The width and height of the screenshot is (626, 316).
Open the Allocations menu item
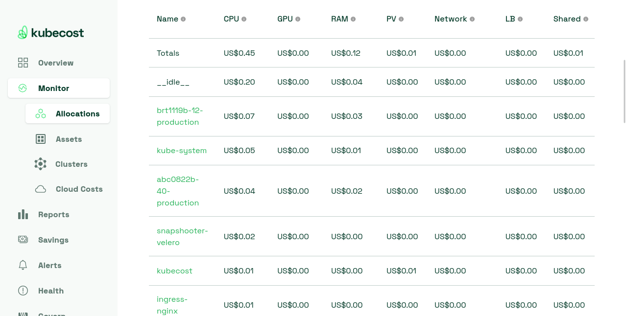tap(77, 113)
